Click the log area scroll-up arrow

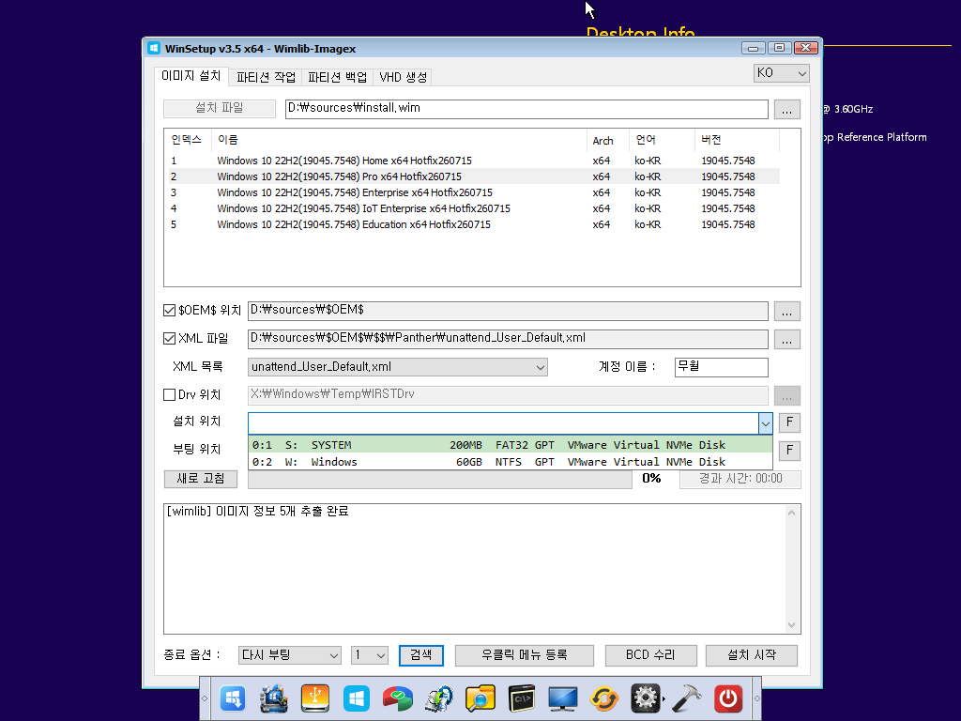pyautogui.click(x=791, y=514)
